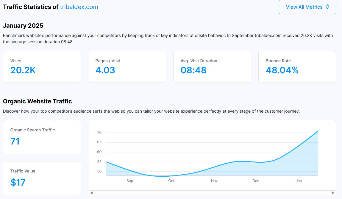Click the Traffic Value $17 figure

pyautogui.click(x=18, y=182)
